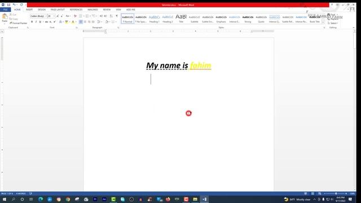Open the font name dropdown Calibri (Body)

tap(46, 16)
